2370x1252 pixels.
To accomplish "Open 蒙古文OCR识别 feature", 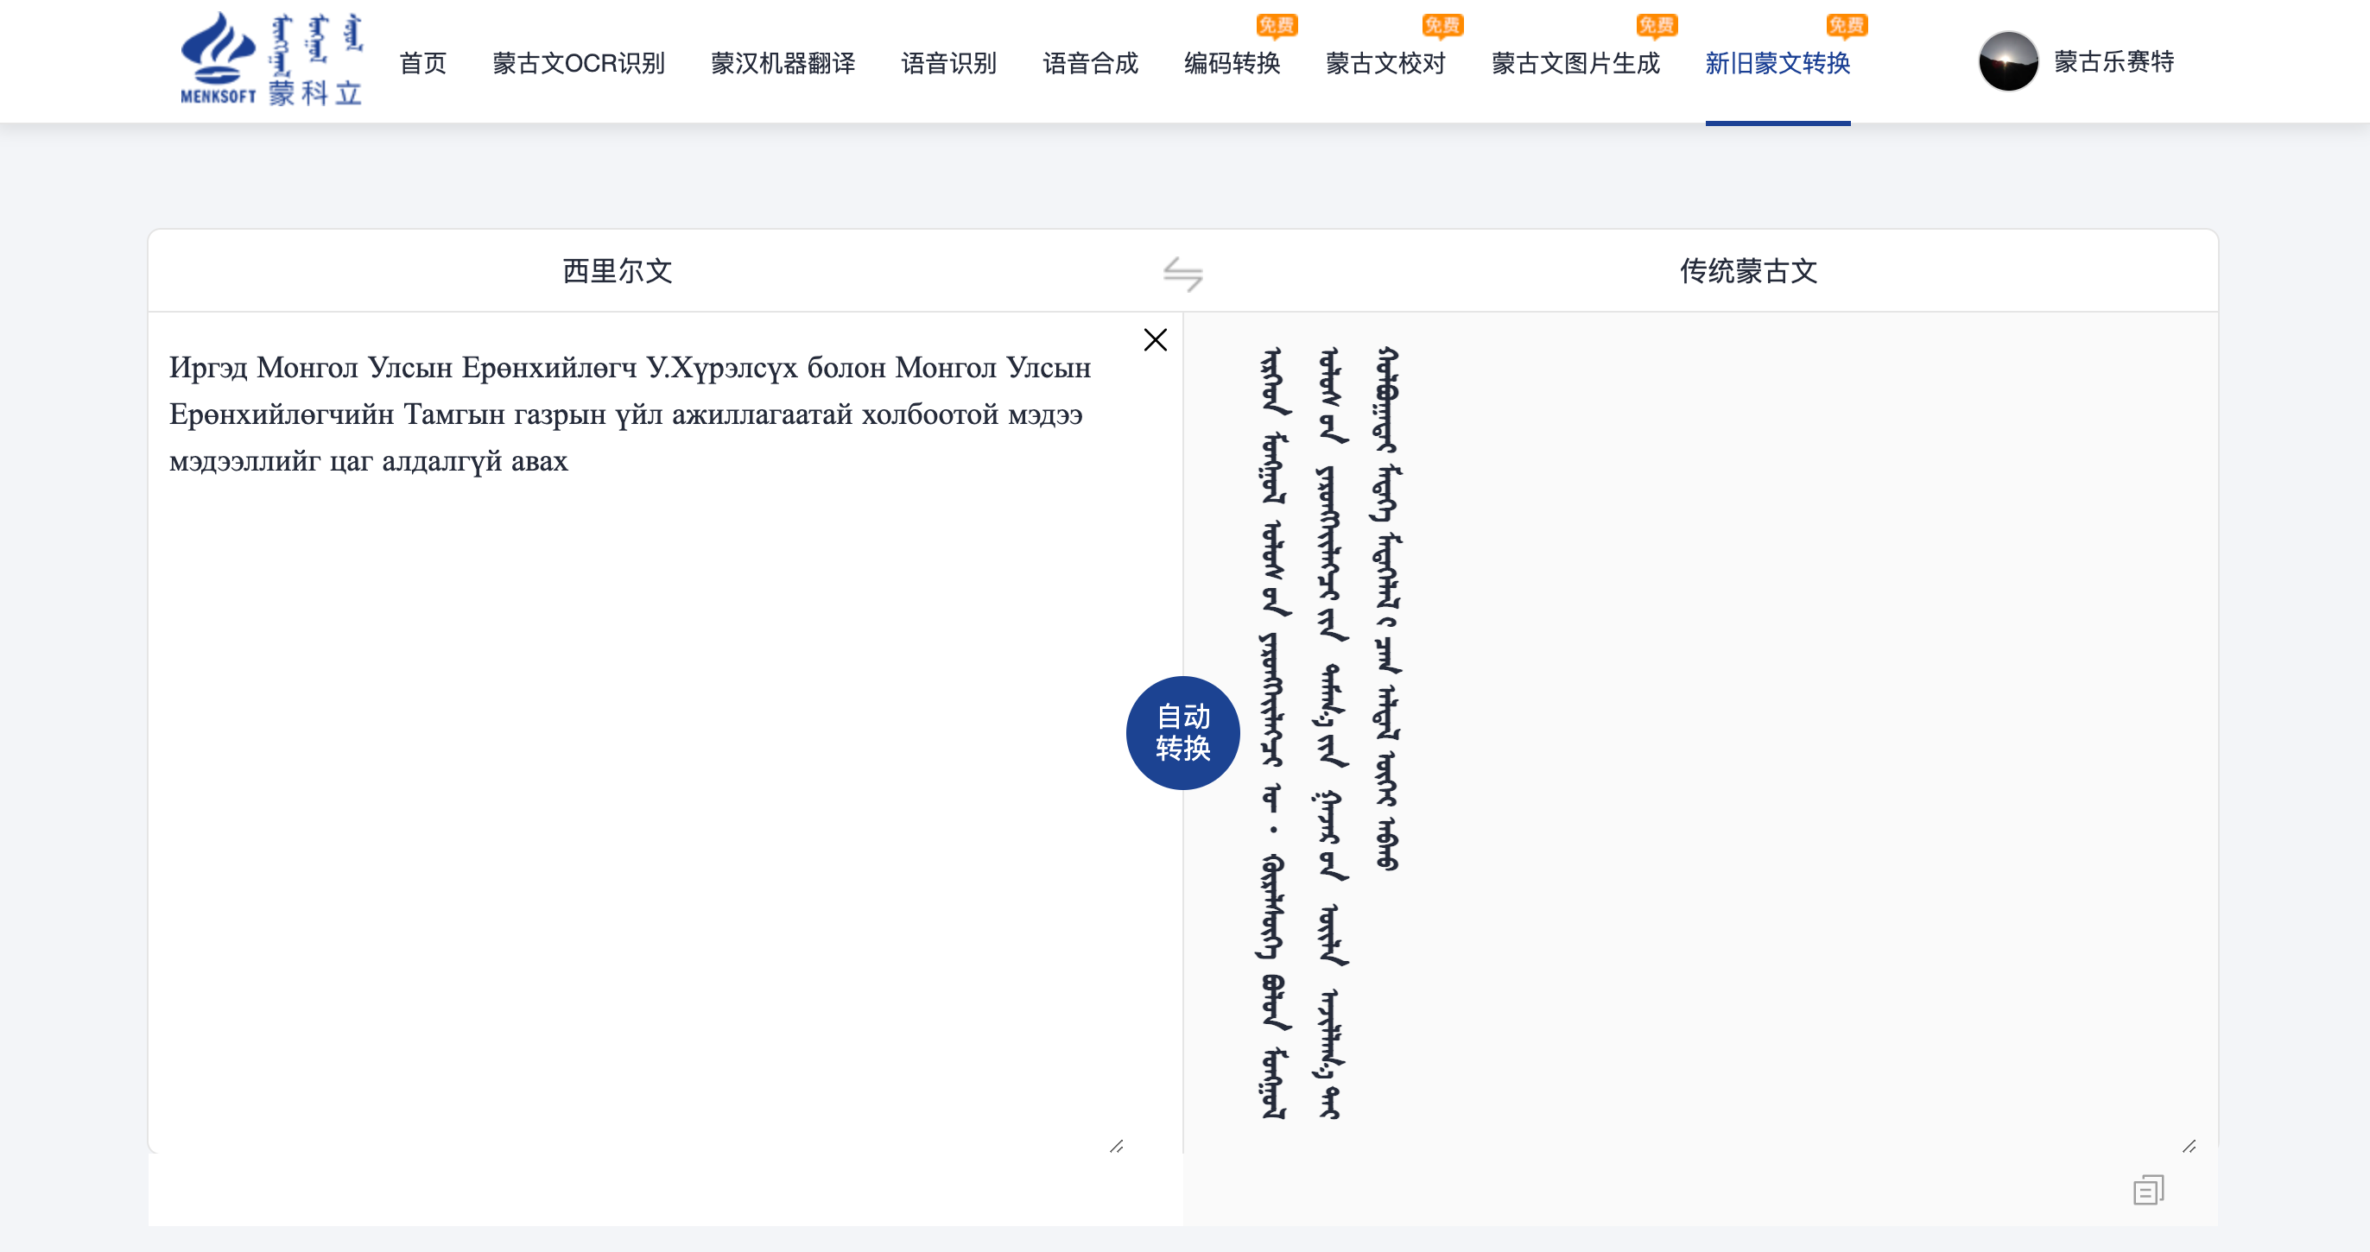I will tap(579, 62).
